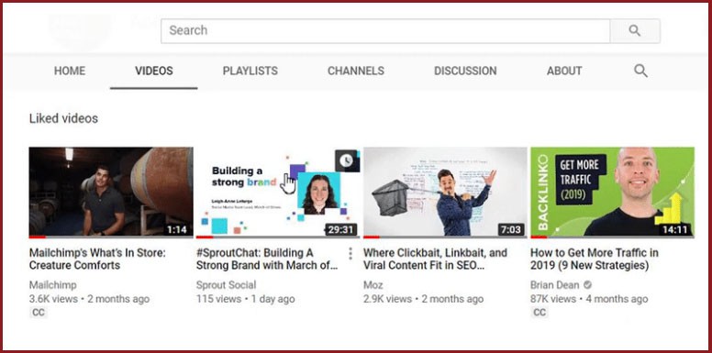Select the Videos tab
This screenshot has height=353, width=712.
click(x=154, y=71)
